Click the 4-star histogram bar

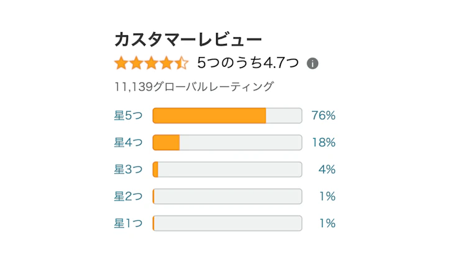click(x=227, y=142)
